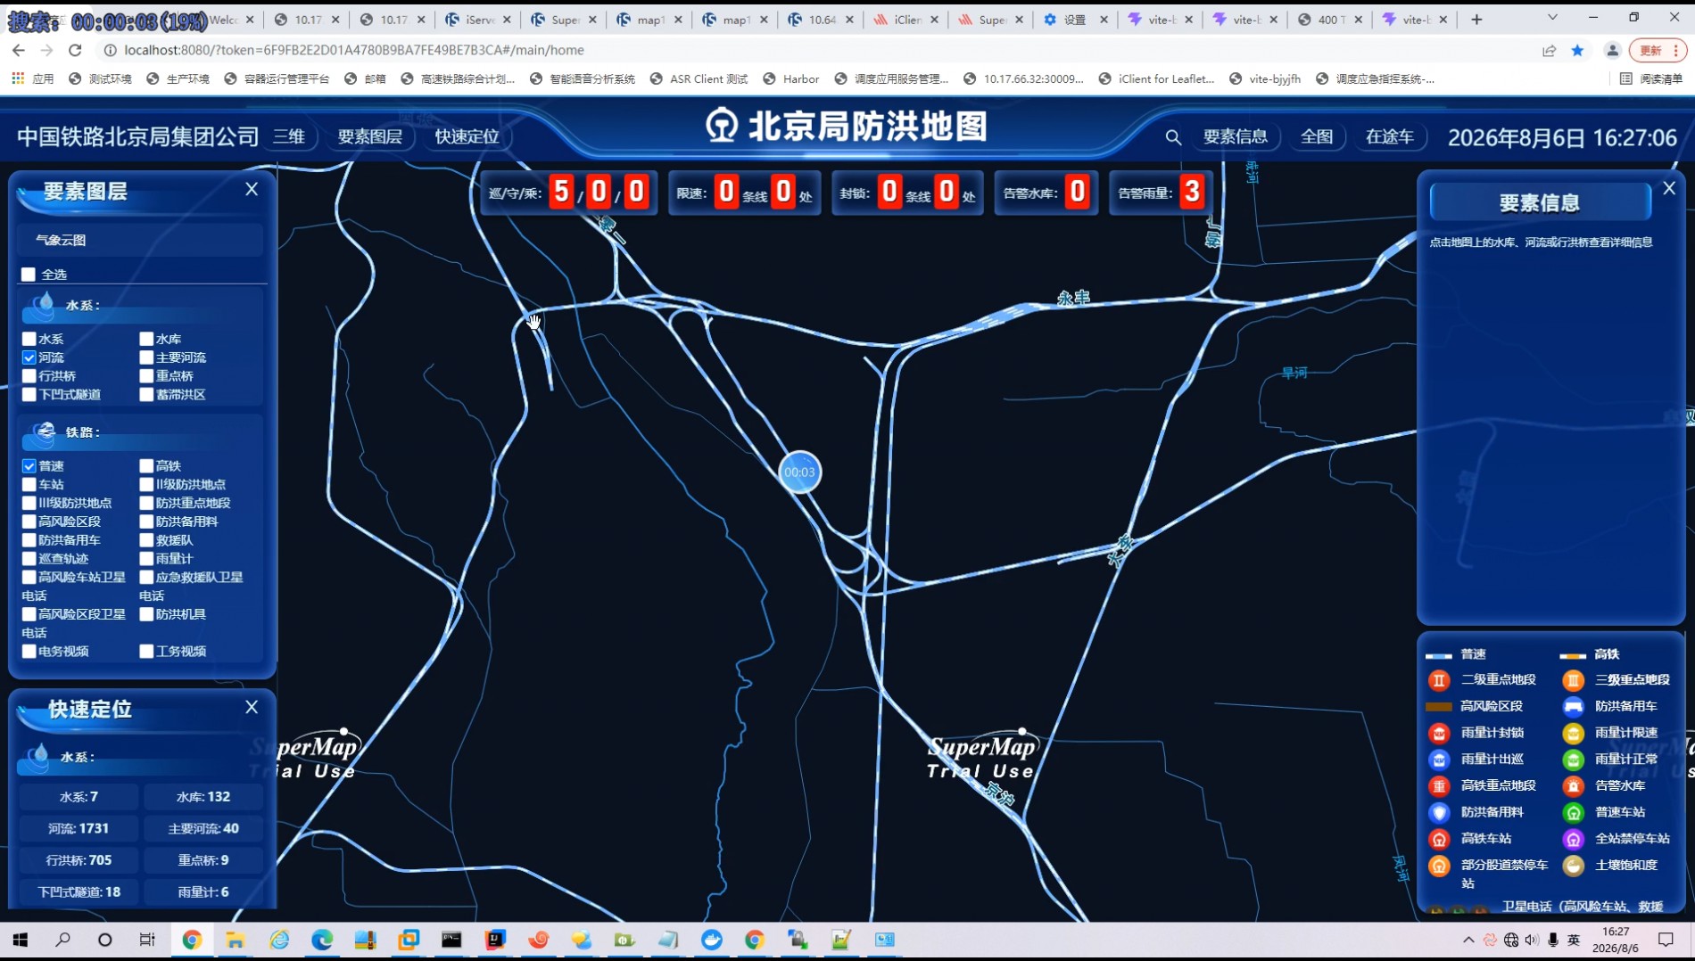The image size is (1695, 961).
Task: Open a new browser tab with plus button
Action: tap(1476, 19)
